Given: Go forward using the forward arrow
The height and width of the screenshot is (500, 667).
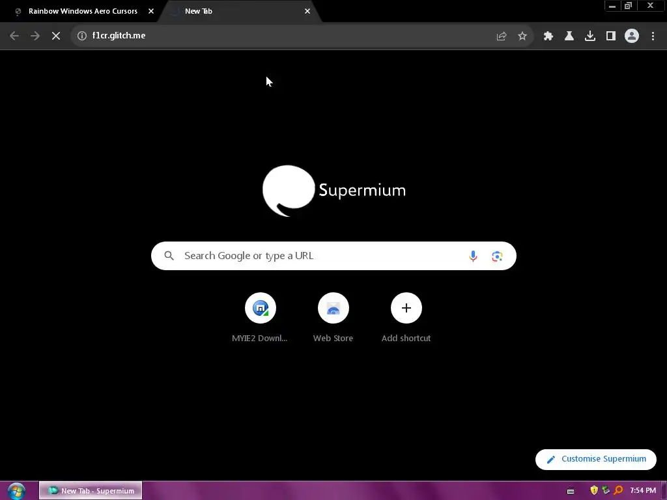Looking at the screenshot, I should click(35, 36).
